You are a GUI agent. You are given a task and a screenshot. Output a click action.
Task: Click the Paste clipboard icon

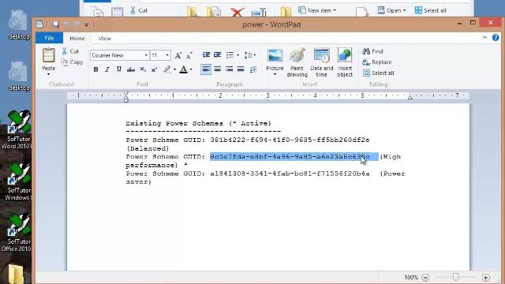49,55
